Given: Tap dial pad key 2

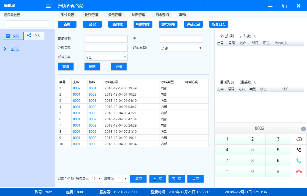Looking at the screenshot, I should coord(253,139).
